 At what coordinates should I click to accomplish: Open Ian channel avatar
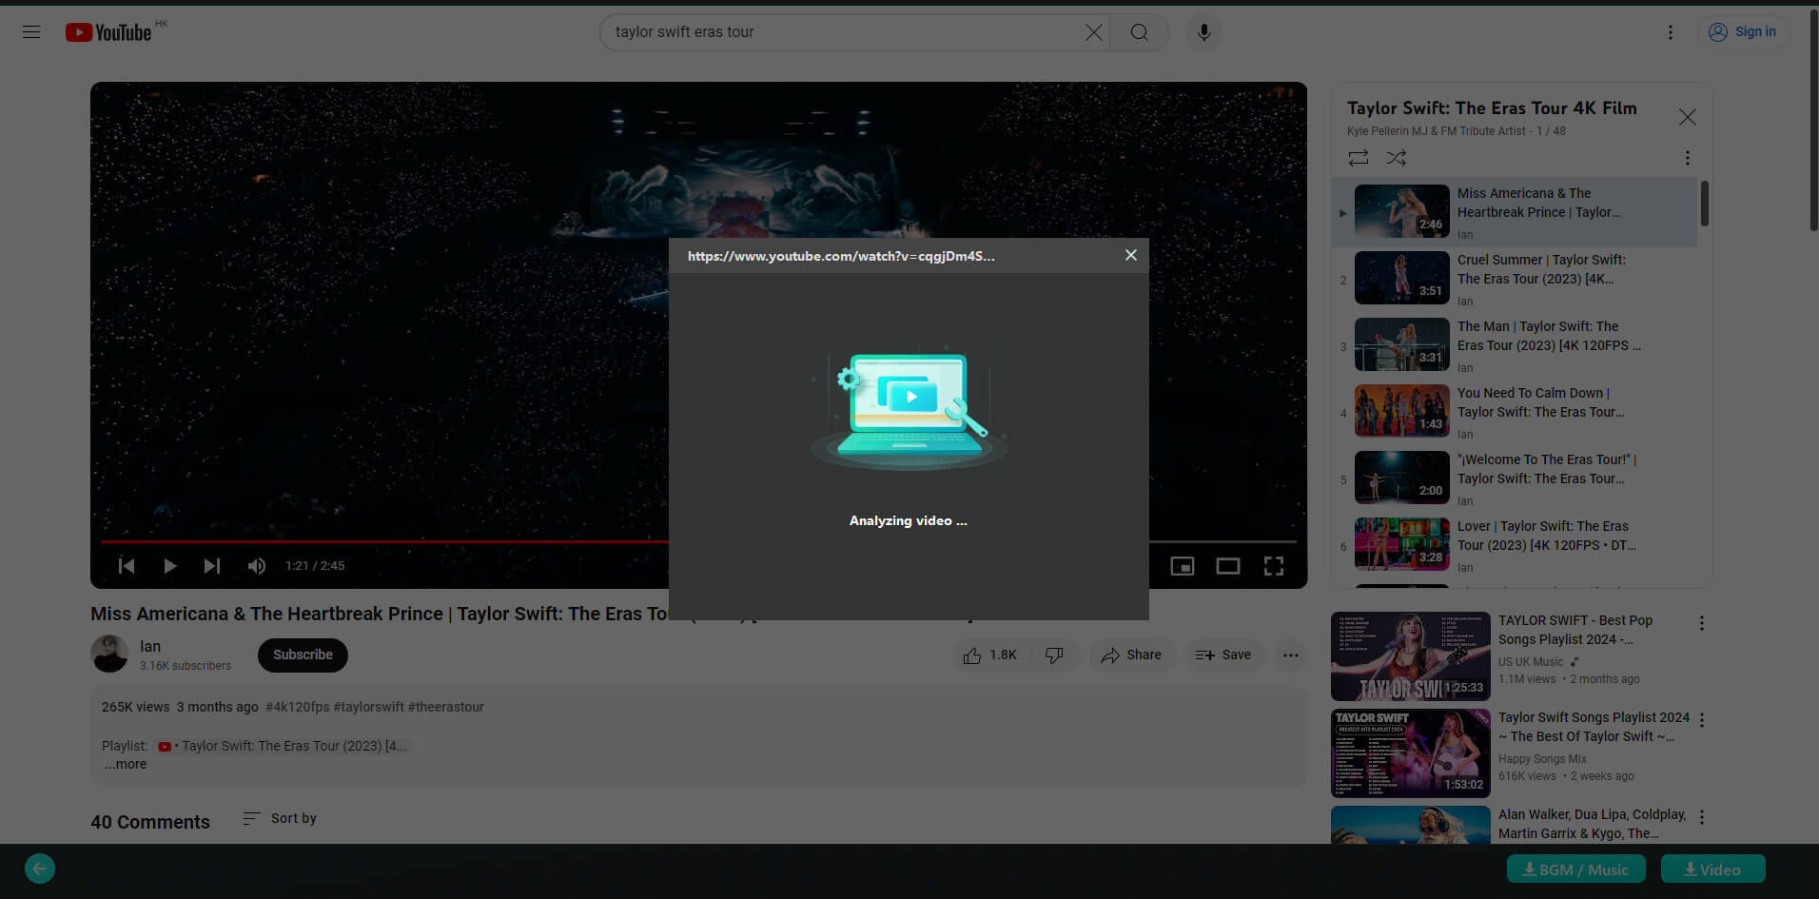pos(109,654)
